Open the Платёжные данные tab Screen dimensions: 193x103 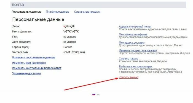[57, 12]
